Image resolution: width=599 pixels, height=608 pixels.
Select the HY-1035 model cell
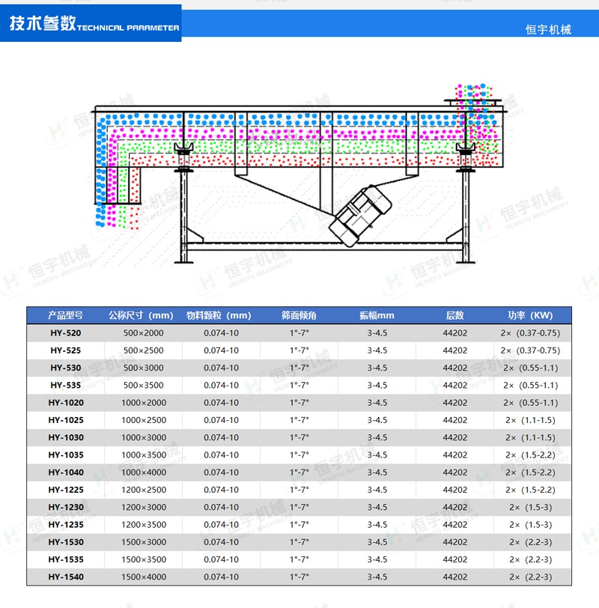coord(66,455)
